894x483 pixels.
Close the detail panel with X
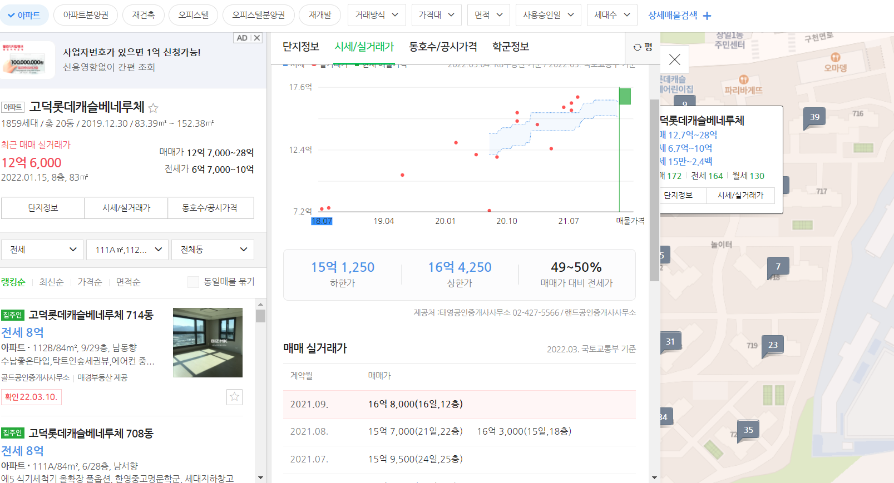(675, 59)
